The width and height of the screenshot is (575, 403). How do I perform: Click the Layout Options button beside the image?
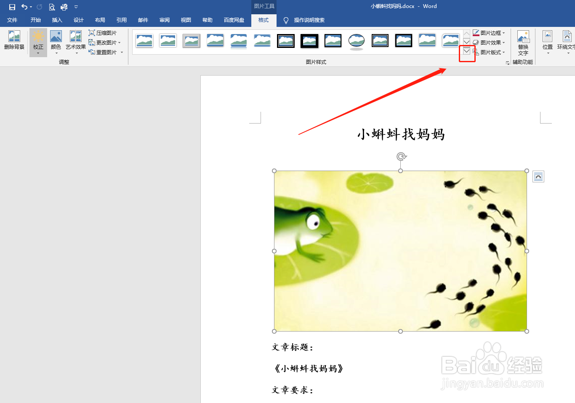(x=538, y=176)
